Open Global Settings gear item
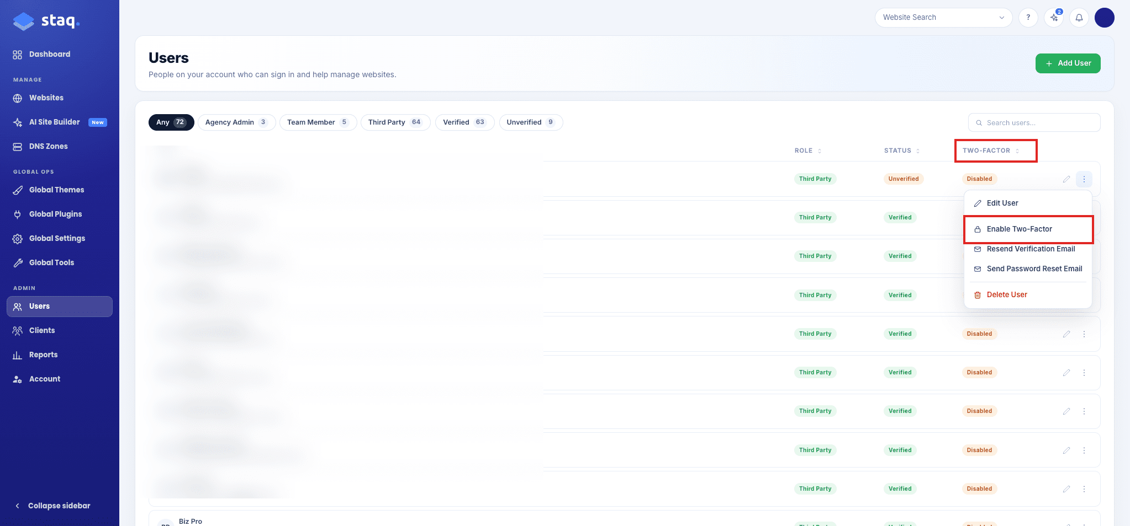The image size is (1130, 526). pos(57,238)
